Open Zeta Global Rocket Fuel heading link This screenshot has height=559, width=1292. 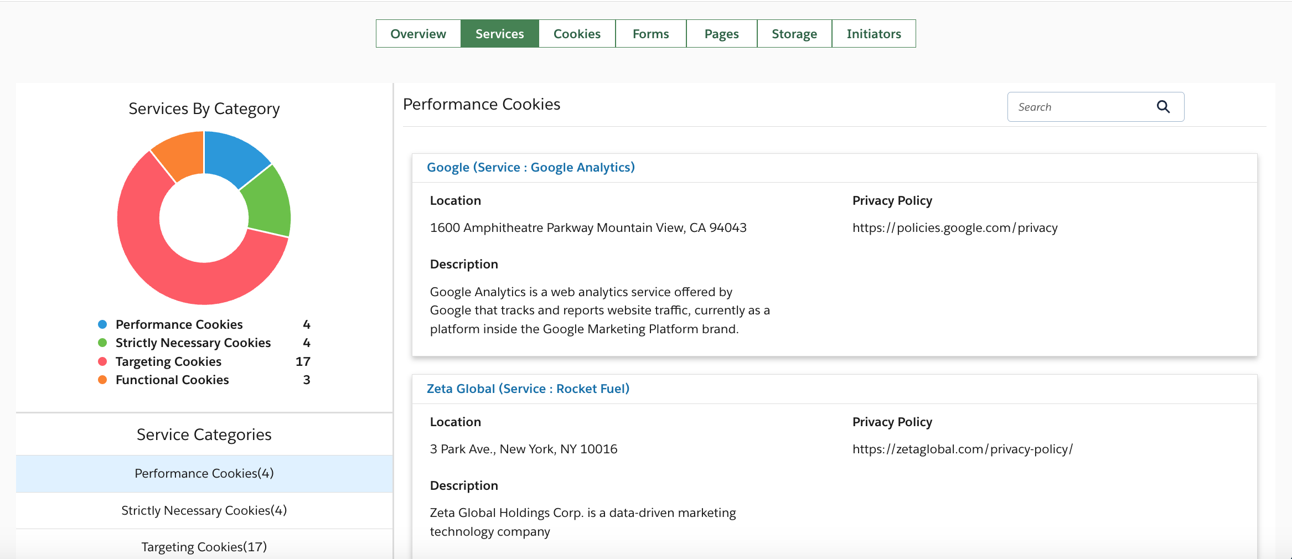528,389
